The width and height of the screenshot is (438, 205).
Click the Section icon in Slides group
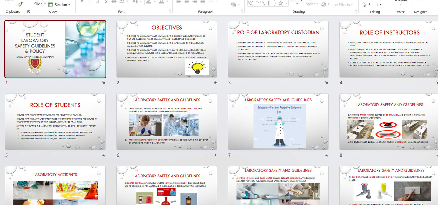tap(51, 4)
